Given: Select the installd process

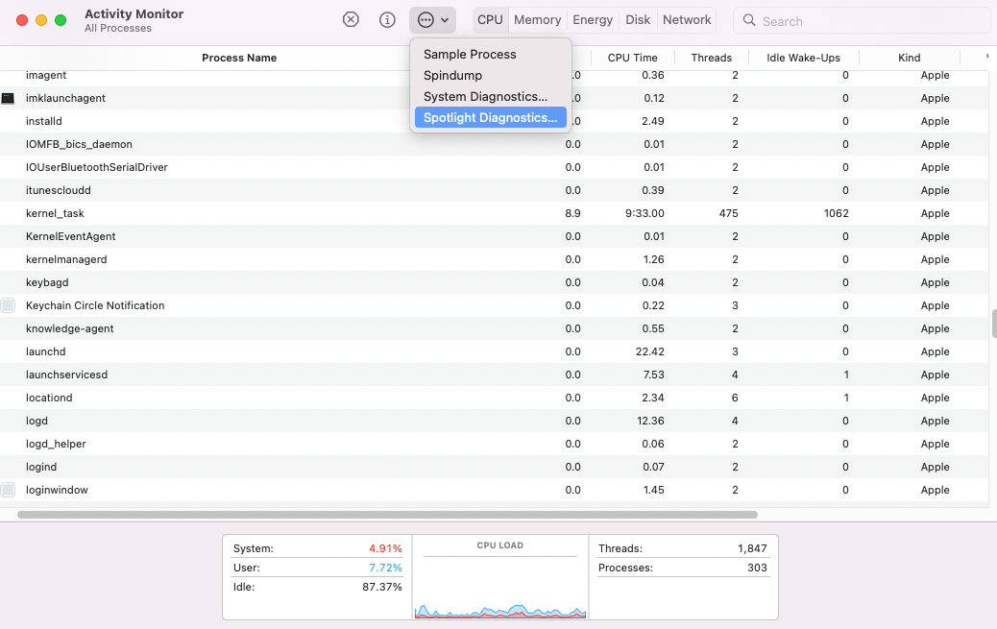Looking at the screenshot, I should tap(44, 121).
